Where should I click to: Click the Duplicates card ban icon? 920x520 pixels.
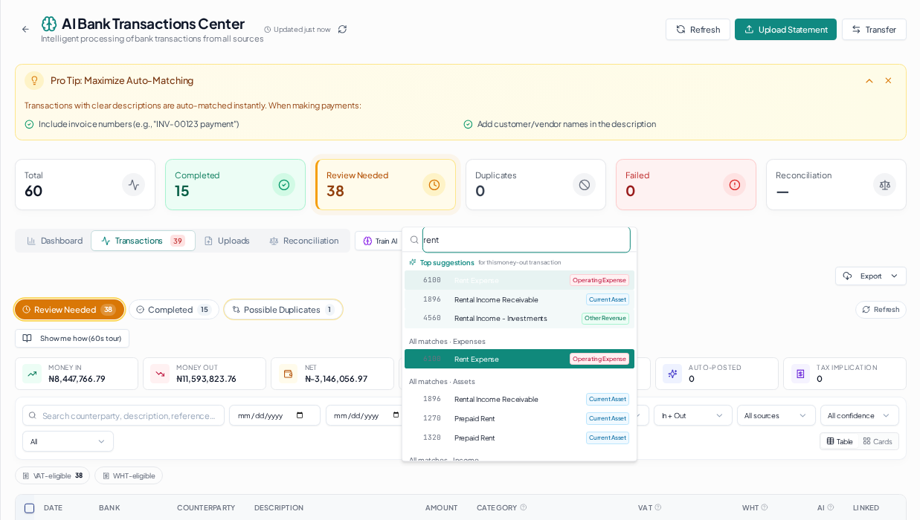(585, 184)
